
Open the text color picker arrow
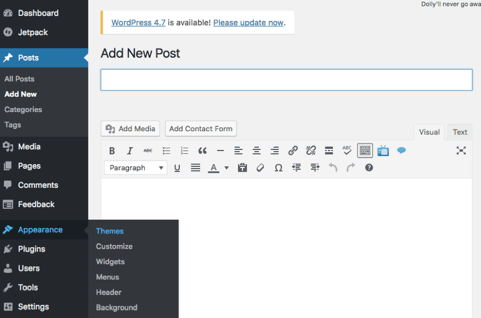(227, 168)
